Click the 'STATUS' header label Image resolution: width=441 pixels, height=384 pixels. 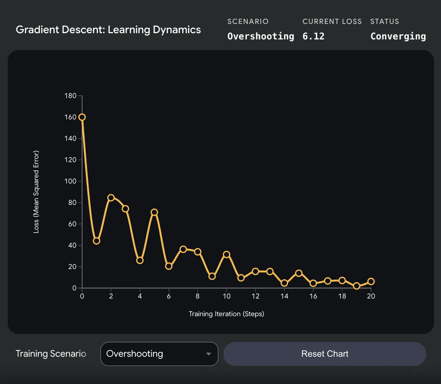384,21
